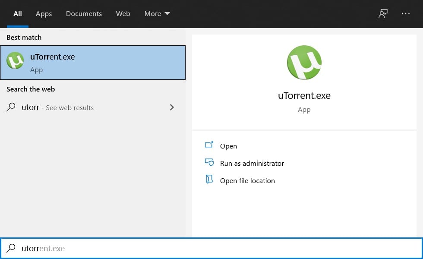The width and height of the screenshot is (423, 259).
Task: Click the 'Search the web' heading
Action: (31, 89)
